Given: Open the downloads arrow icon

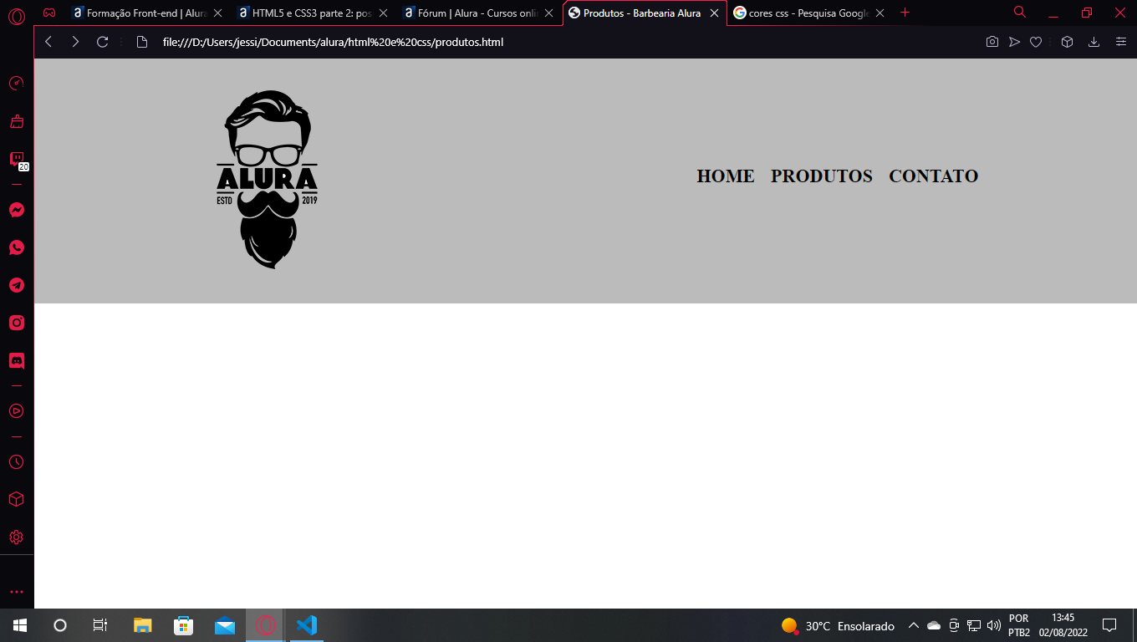Looking at the screenshot, I should tap(1094, 42).
